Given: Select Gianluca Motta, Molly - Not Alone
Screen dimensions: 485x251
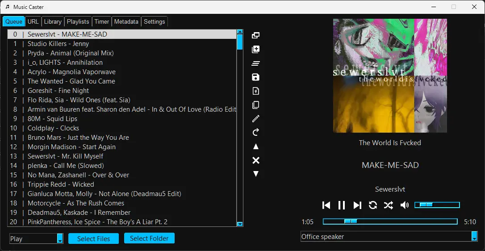Looking at the screenshot, I should coord(122,194).
